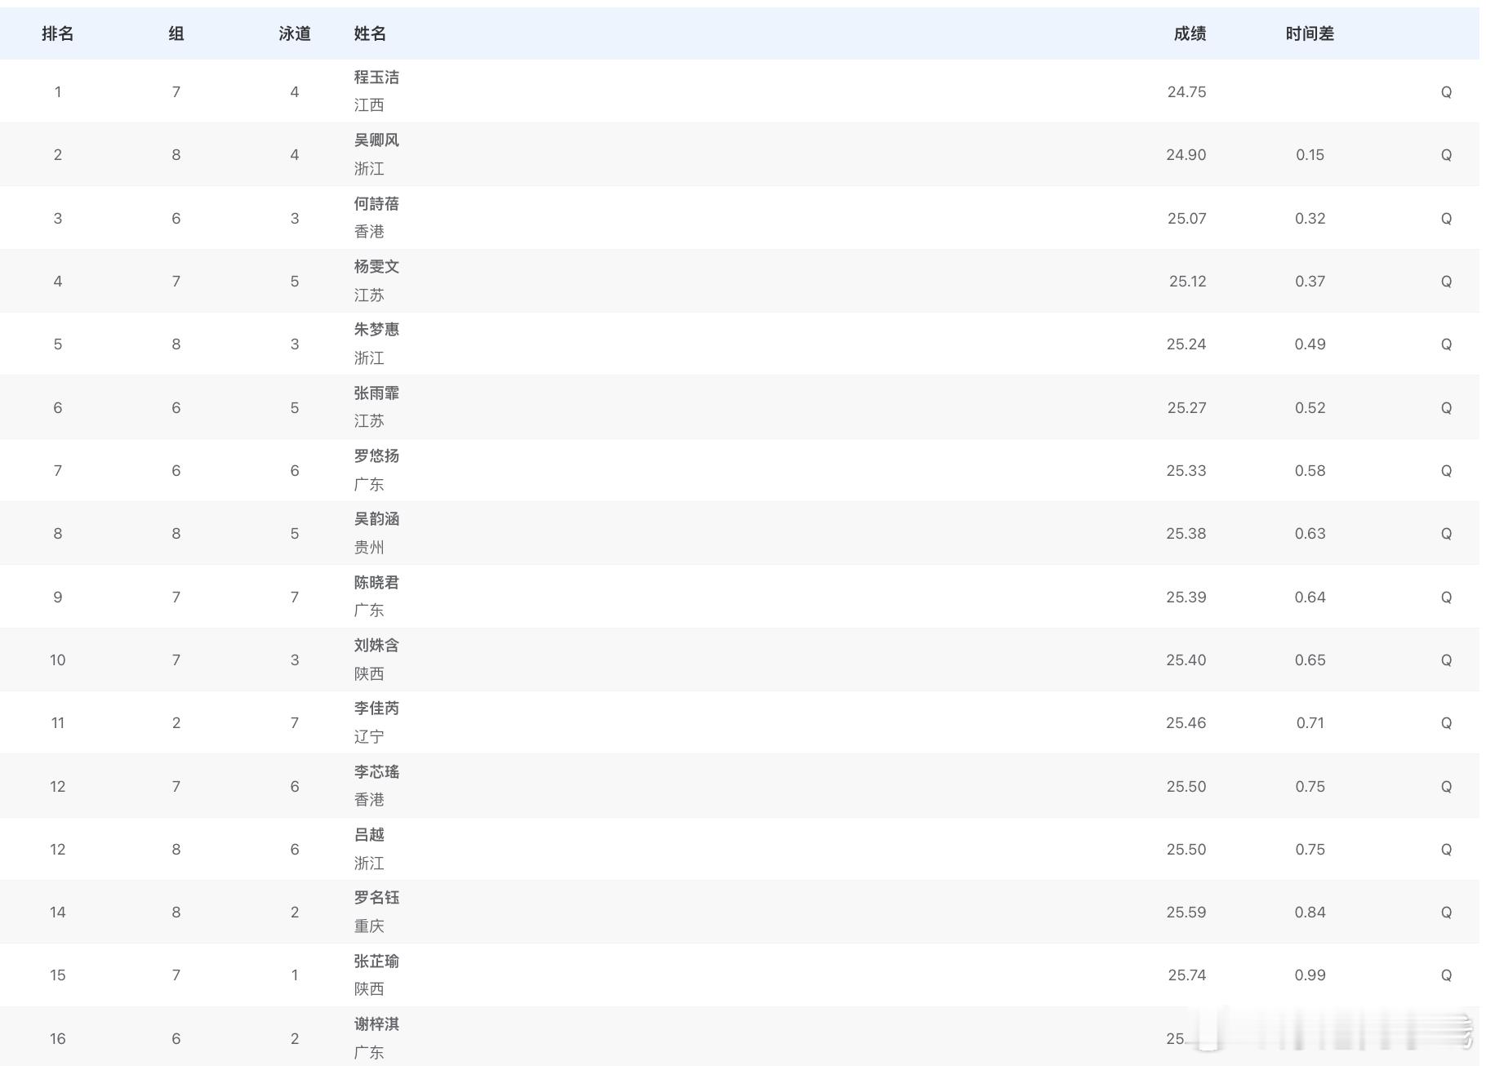Click the time difference 0.15 on row 2
Image resolution: width=1486 pixels, height=1066 pixels.
click(1310, 154)
